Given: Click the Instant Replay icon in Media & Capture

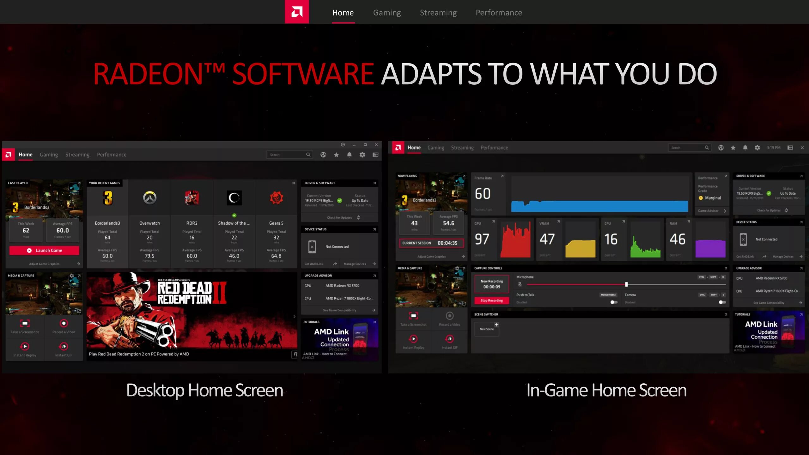Looking at the screenshot, I should [x=24, y=347].
